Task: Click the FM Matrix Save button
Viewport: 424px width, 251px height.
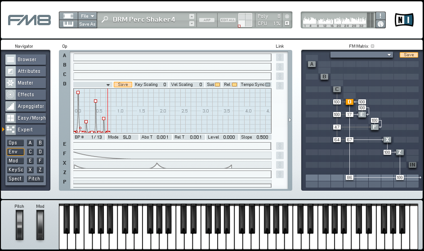Action: [409, 54]
